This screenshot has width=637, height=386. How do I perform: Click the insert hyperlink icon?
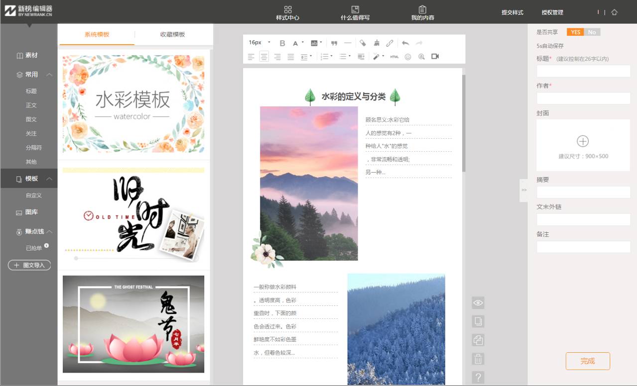[x=390, y=43]
